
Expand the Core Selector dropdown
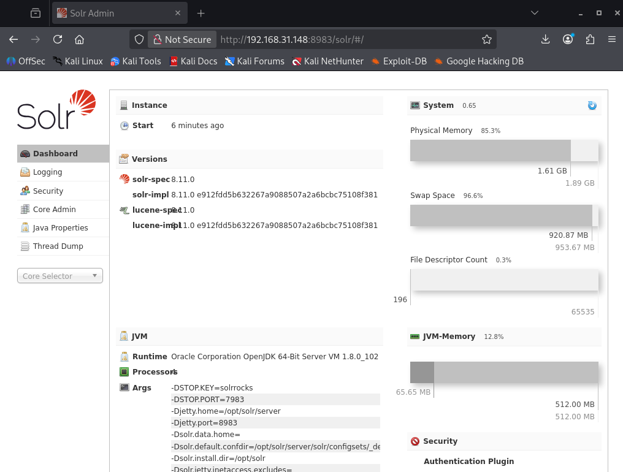(60, 276)
